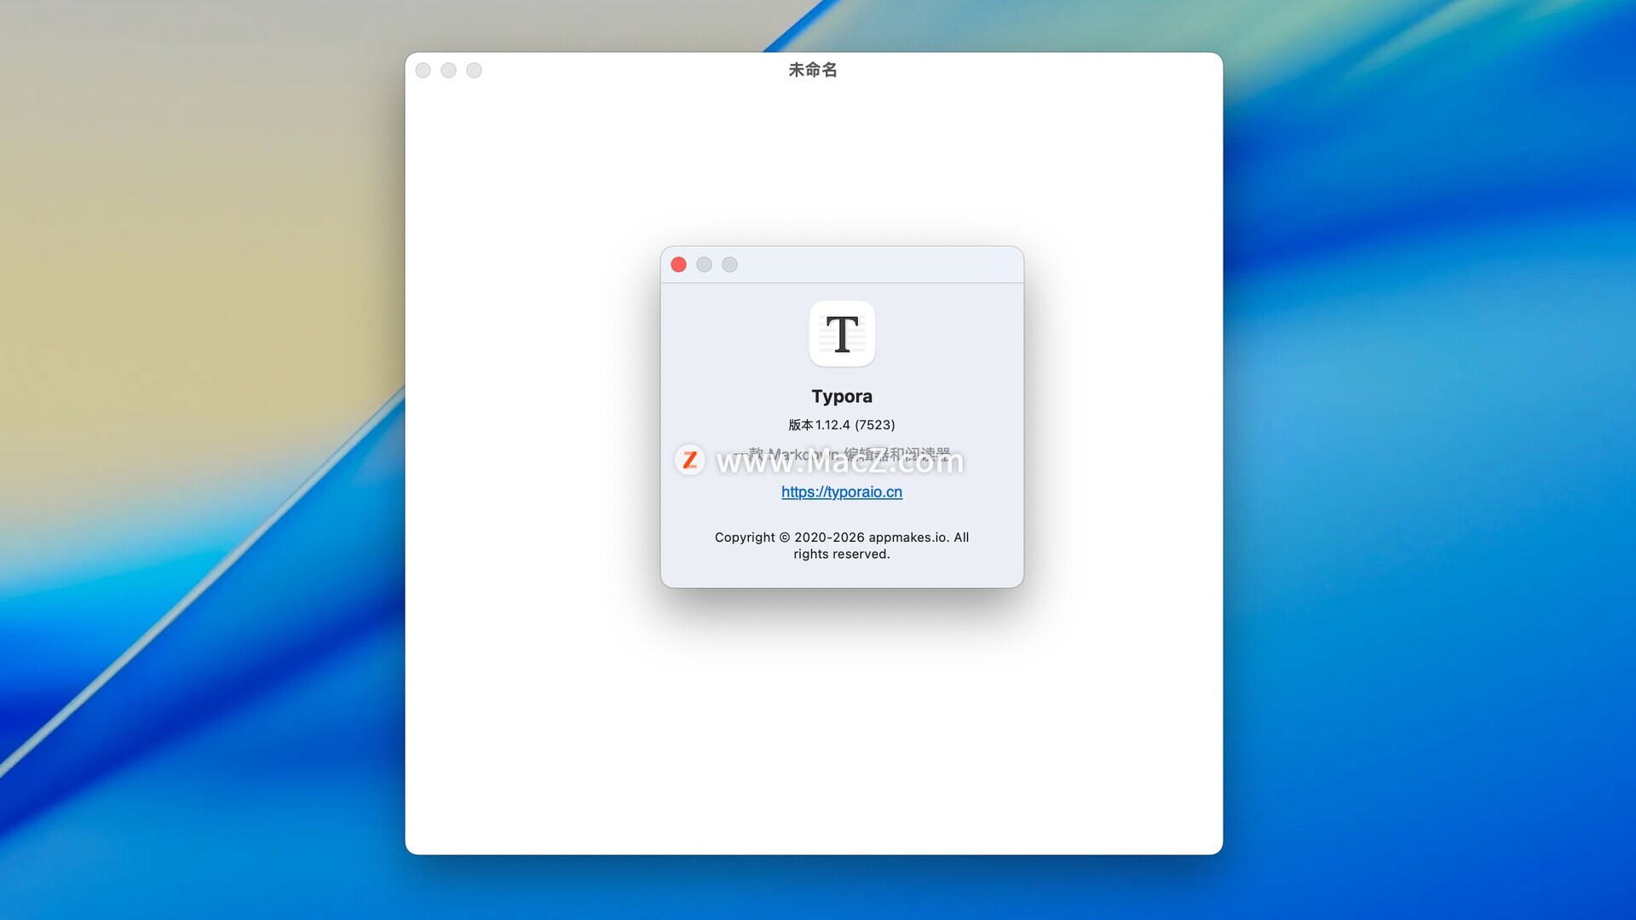
Task: Click the About dialog's title bar
Action: click(878, 265)
